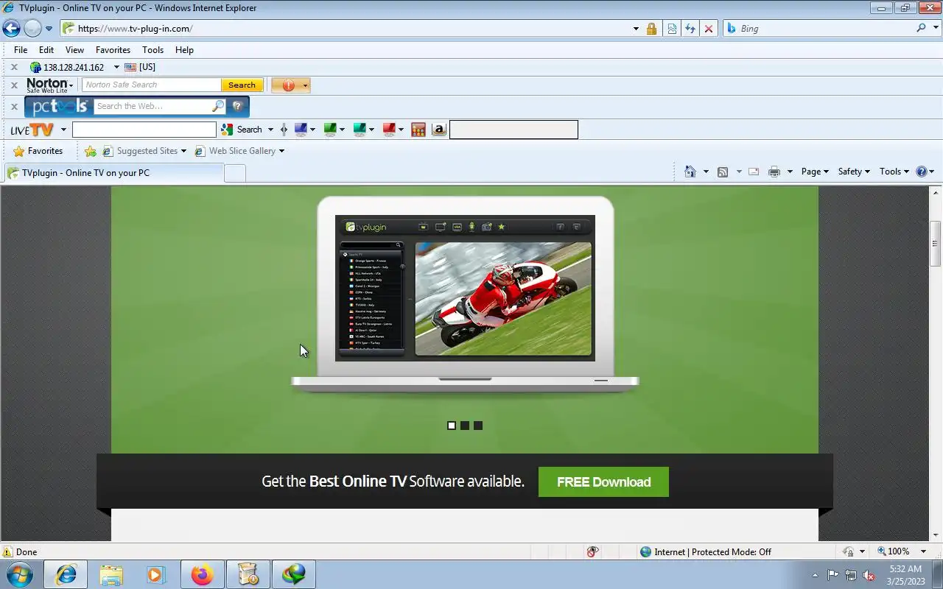Click the yellow Norton Search button

[x=242, y=85]
